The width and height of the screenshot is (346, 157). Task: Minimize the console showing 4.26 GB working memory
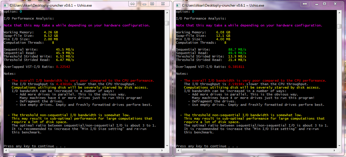144,4
